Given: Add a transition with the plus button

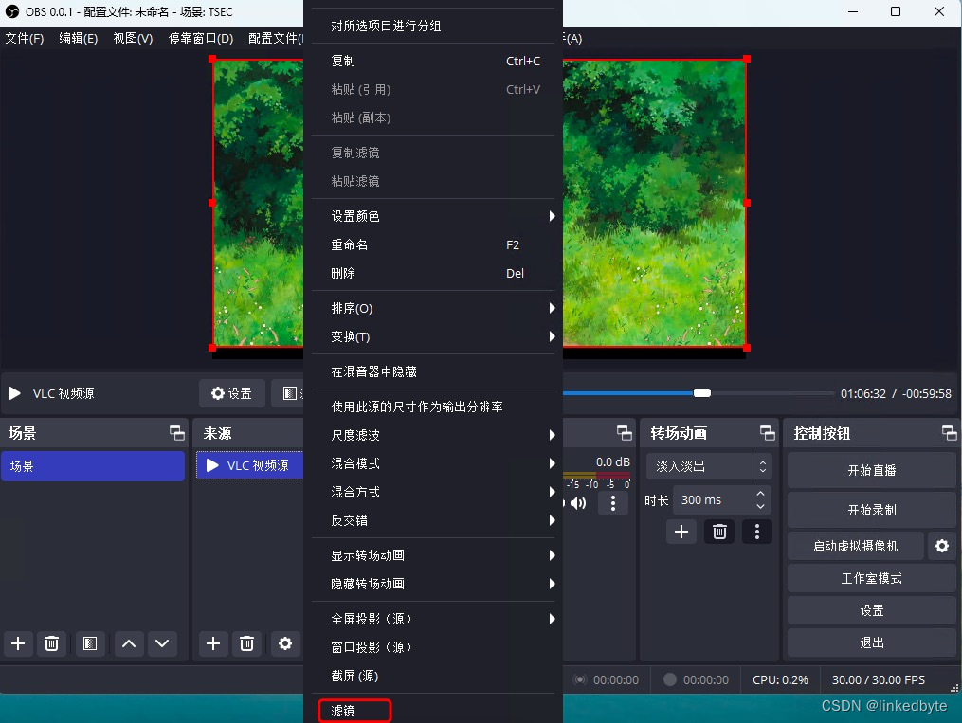Looking at the screenshot, I should coord(681,532).
